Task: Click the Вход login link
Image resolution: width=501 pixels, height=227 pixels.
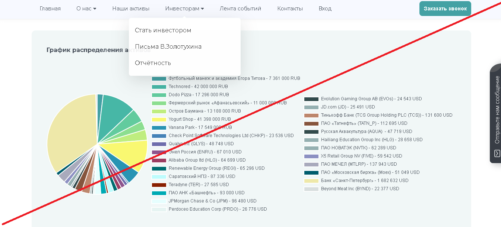Action: (x=325, y=9)
